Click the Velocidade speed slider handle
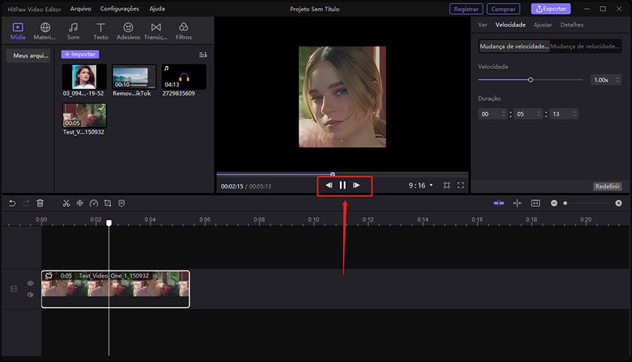The height and width of the screenshot is (362, 632). (531, 80)
